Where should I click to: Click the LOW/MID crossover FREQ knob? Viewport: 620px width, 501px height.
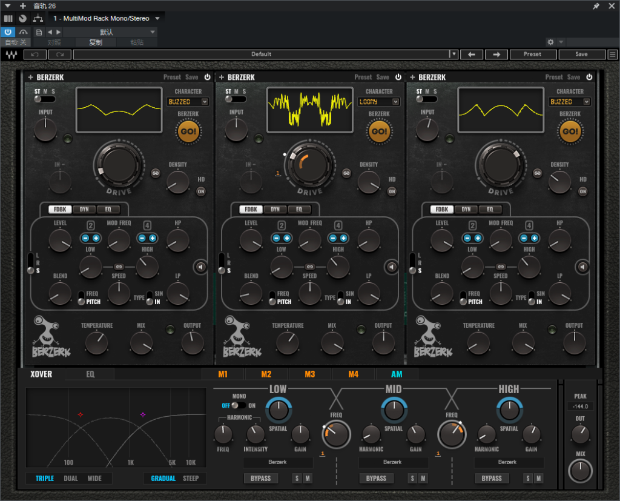pyautogui.click(x=336, y=434)
